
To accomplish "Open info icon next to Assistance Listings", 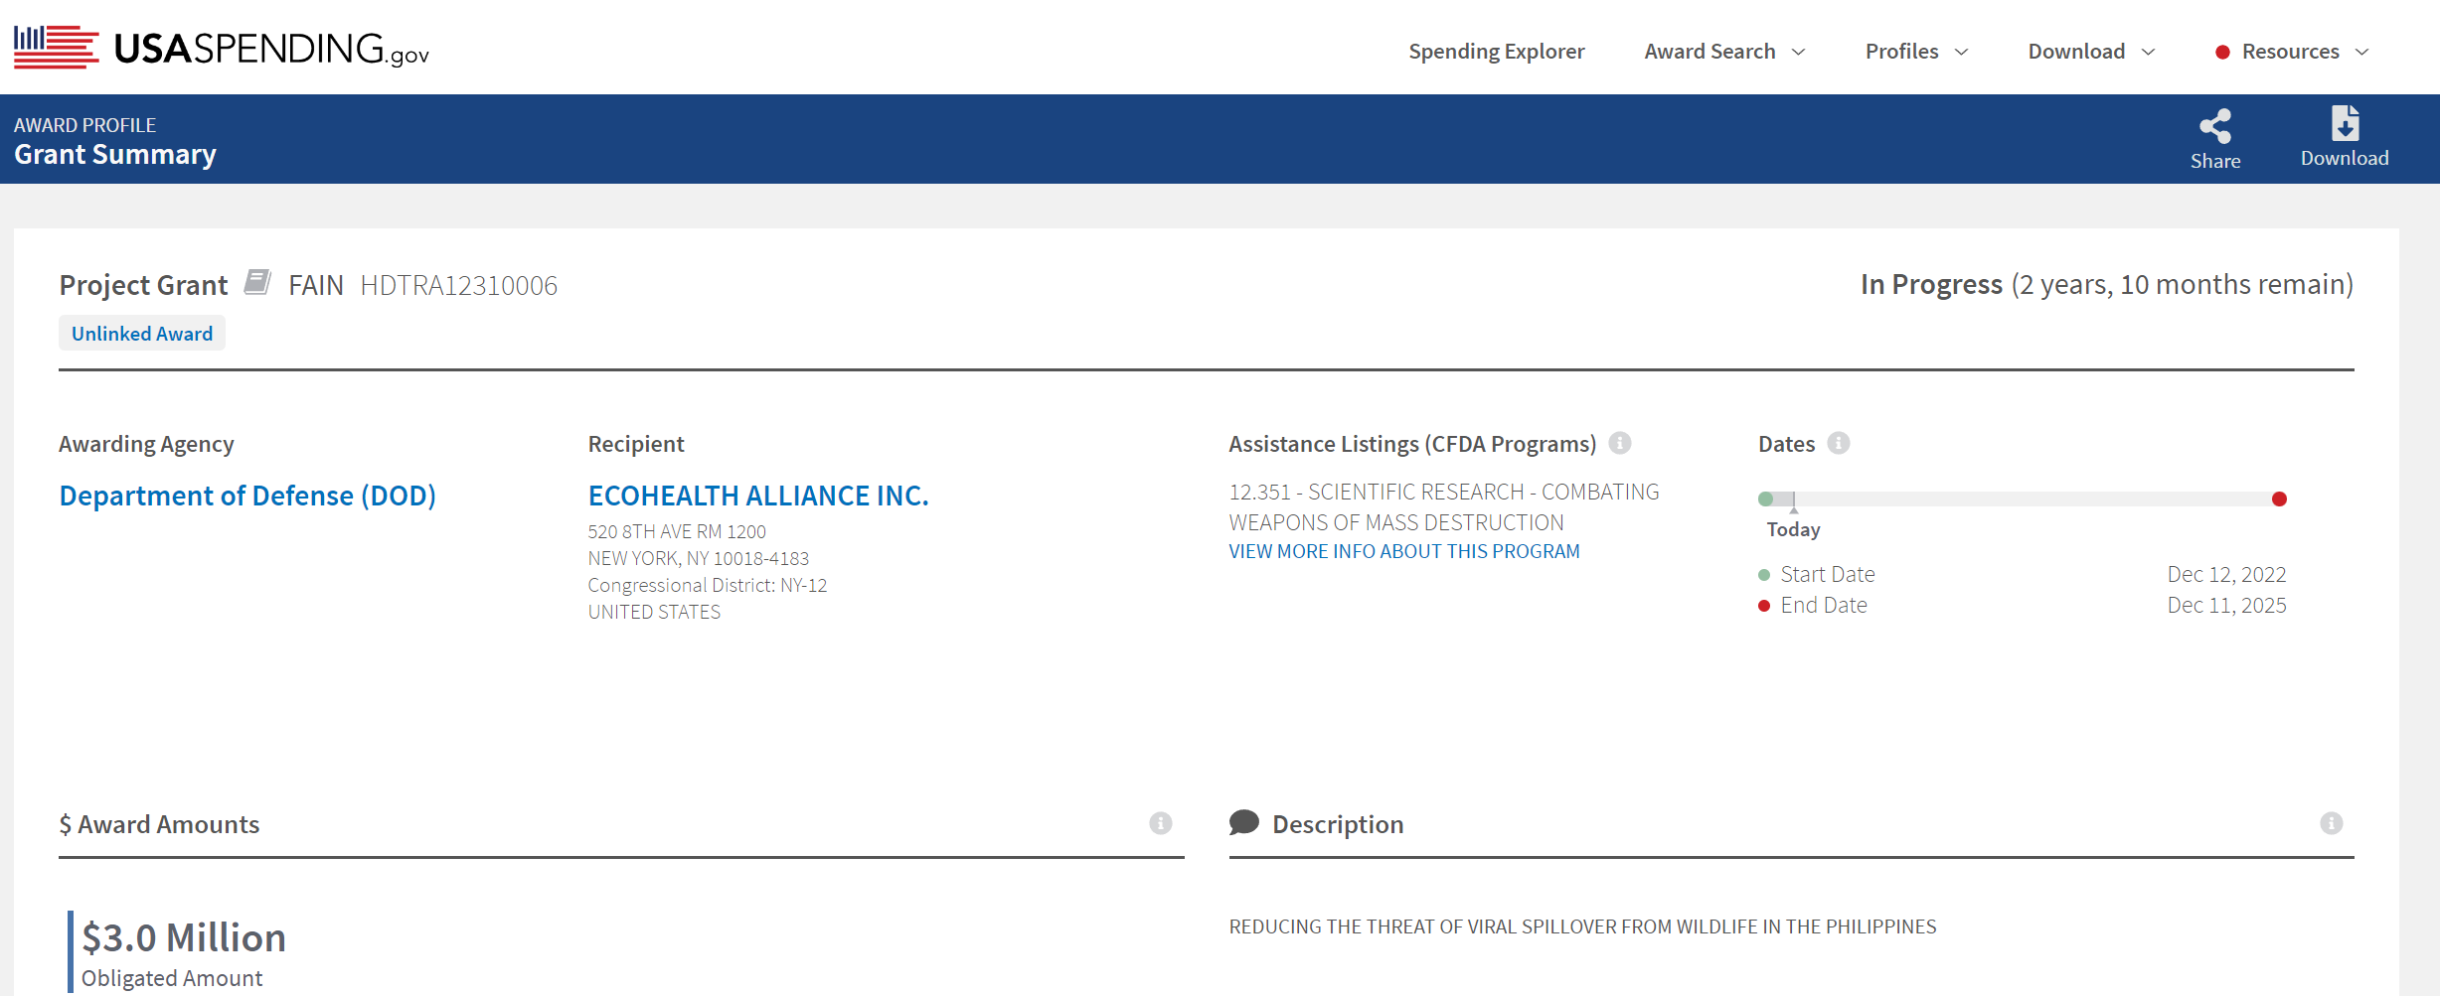I will point(1620,443).
